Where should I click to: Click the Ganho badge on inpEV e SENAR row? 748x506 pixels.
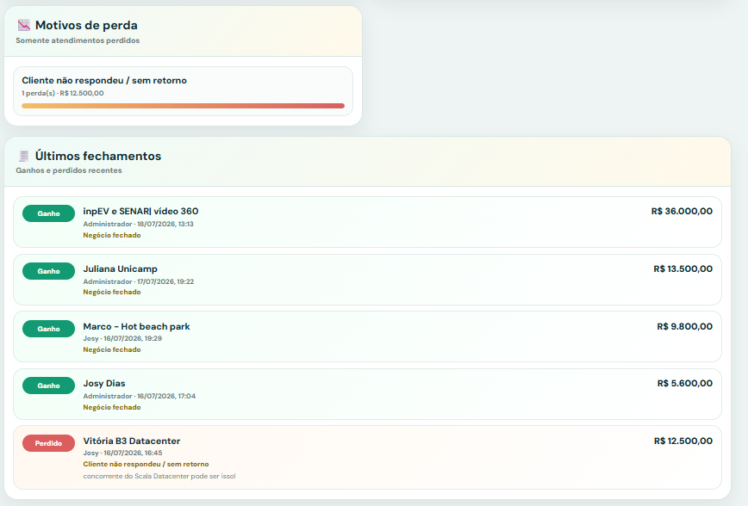click(x=48, y=213)
